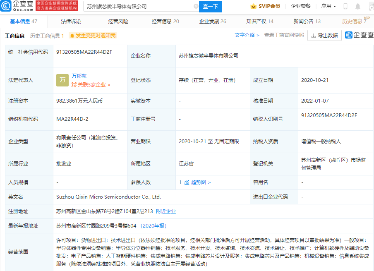Click the 万 avatar of legal representative
The width and height of the screenshot is (374, 271).
[62, 80]
